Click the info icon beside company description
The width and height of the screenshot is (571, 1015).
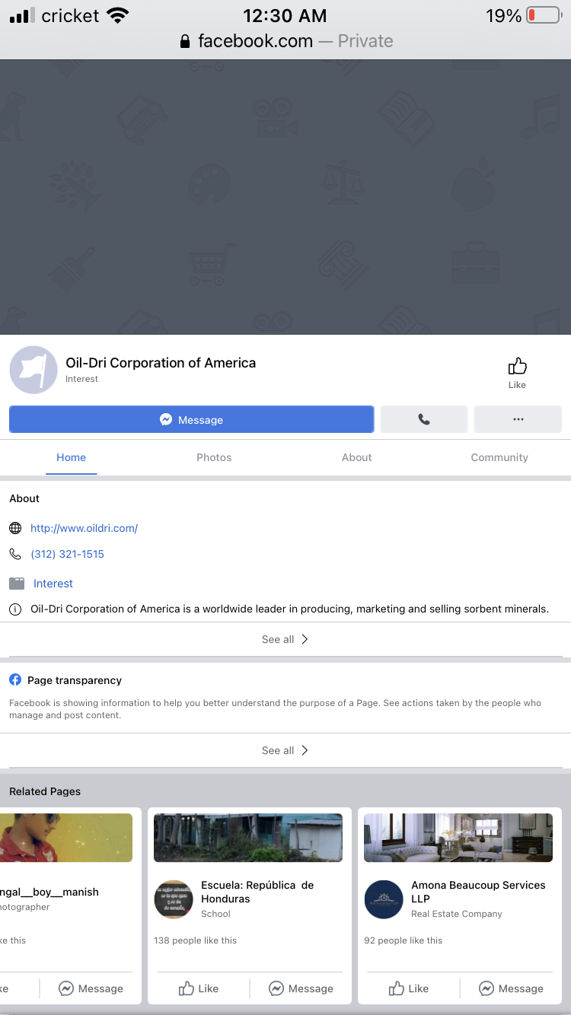pos(15,609)
